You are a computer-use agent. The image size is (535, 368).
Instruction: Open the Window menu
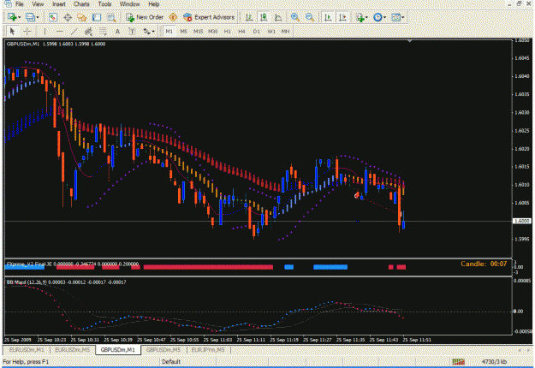pyautogui.click(x=129, y=4)
